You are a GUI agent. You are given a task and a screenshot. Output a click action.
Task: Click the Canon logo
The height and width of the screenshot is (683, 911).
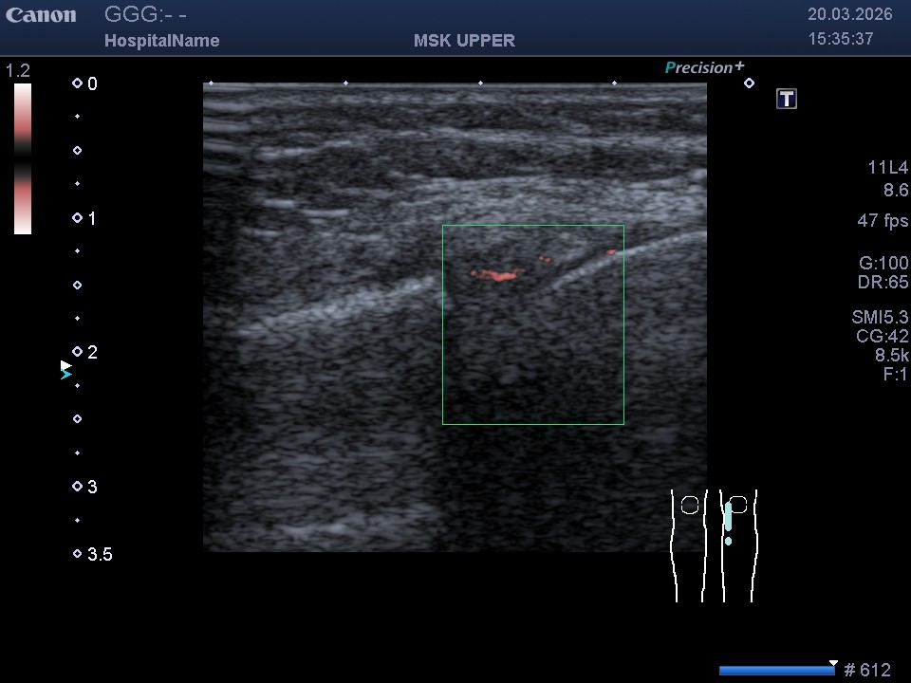point(41,16)
